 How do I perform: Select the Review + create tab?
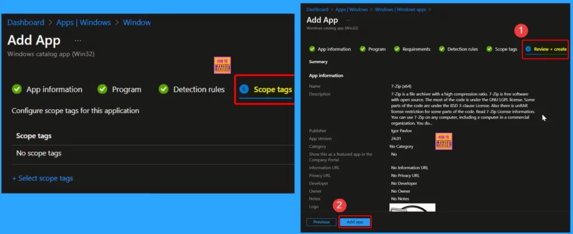point(546,49)
